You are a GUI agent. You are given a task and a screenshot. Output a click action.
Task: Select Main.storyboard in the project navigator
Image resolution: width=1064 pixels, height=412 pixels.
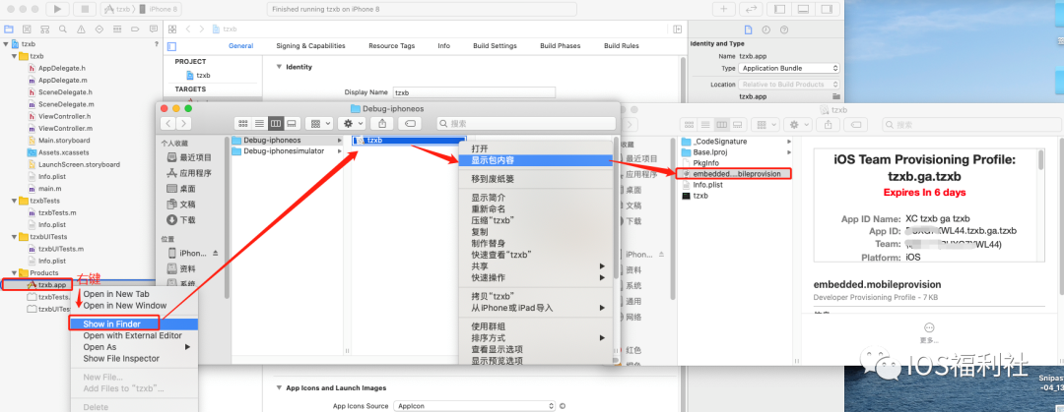pyautogui.click(x=64, y=141)
